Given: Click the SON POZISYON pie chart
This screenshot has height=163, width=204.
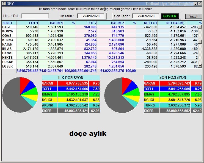Looking at the screenshot, I should click(122, 95).
